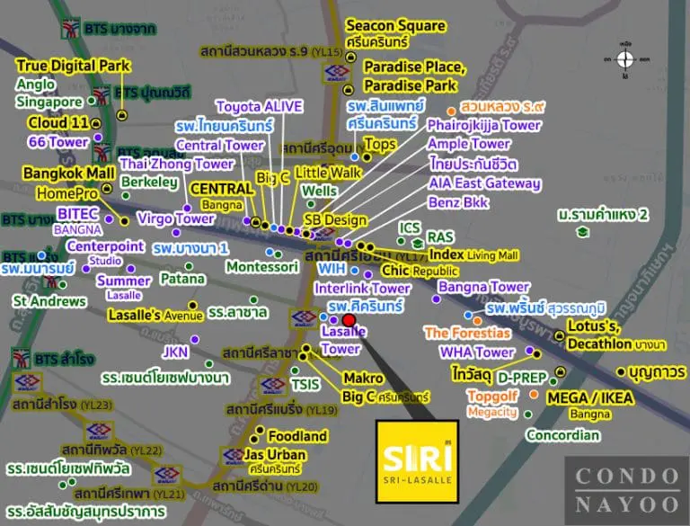This screenshot has height=526, width=690.
Task: Click the MRT logo above สถานีสำโรง (YL23)
Action: 28,382
